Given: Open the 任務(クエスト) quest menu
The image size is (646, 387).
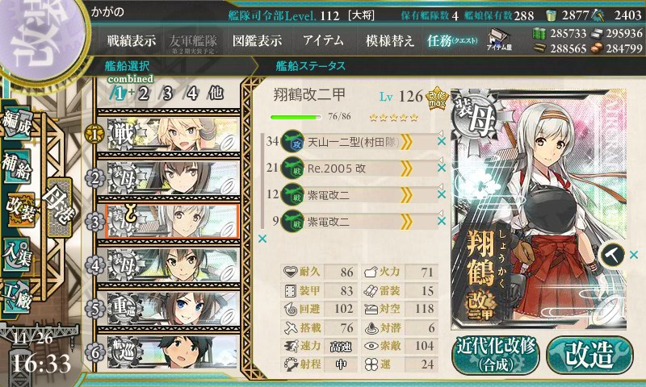Looking at the screenshot, I should click(452, 40).
